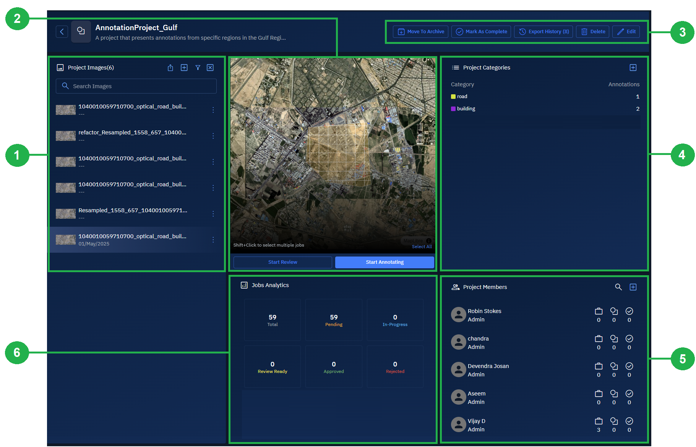
Task: Mark the project as complete
Action: point(481,32)
